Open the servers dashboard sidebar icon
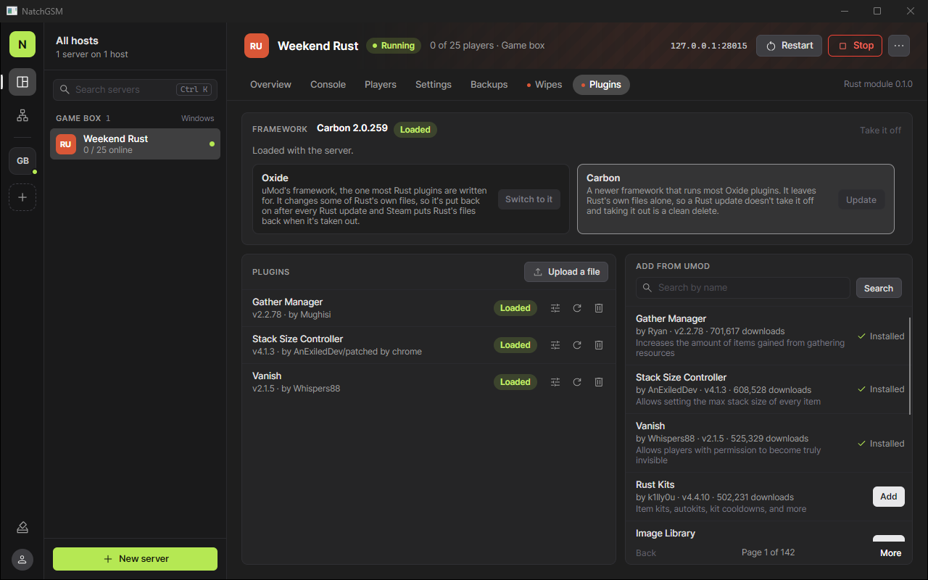Screen dimensions: 928x580 pos(22,82)
